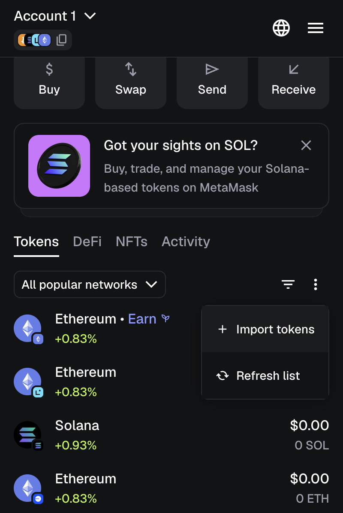Click the Solana coin promo image

click(59, 166)
